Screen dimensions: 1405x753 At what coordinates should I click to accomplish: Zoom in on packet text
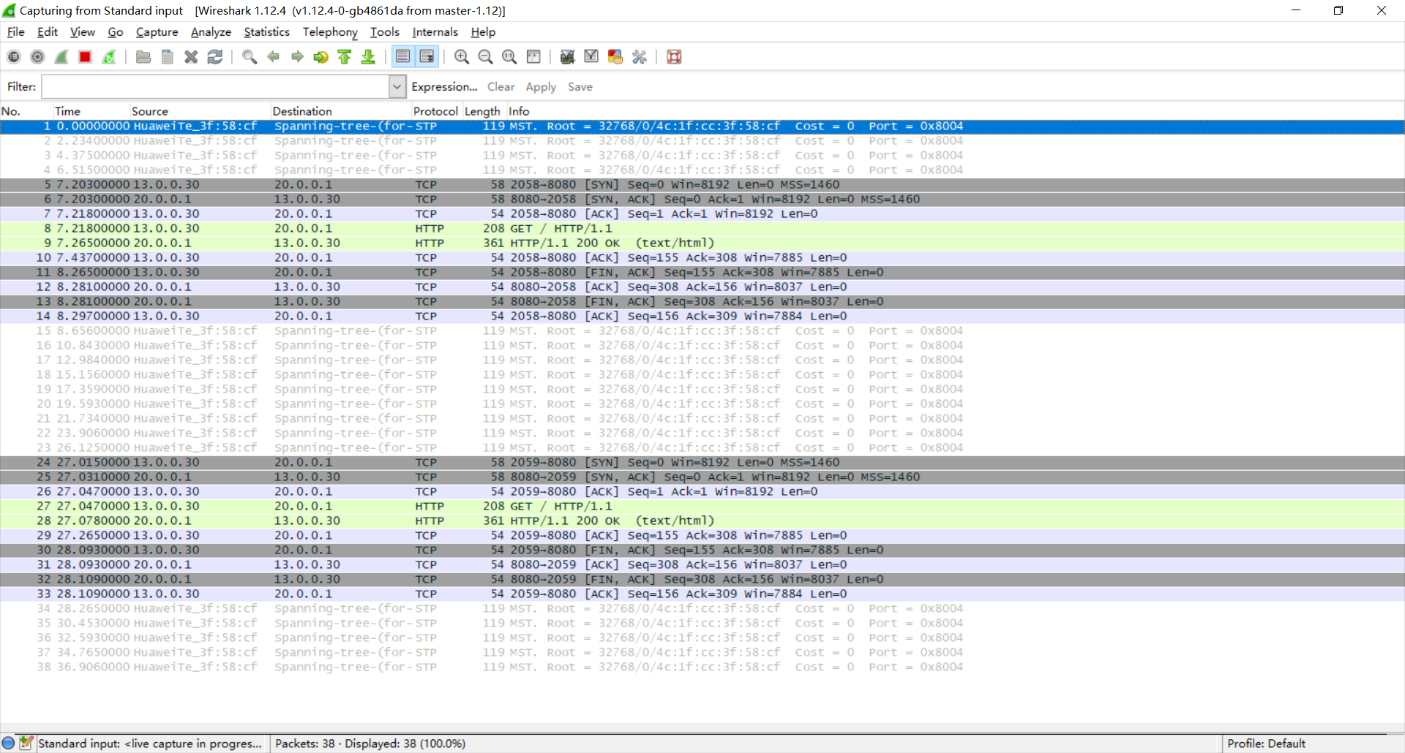pos(462,57)
